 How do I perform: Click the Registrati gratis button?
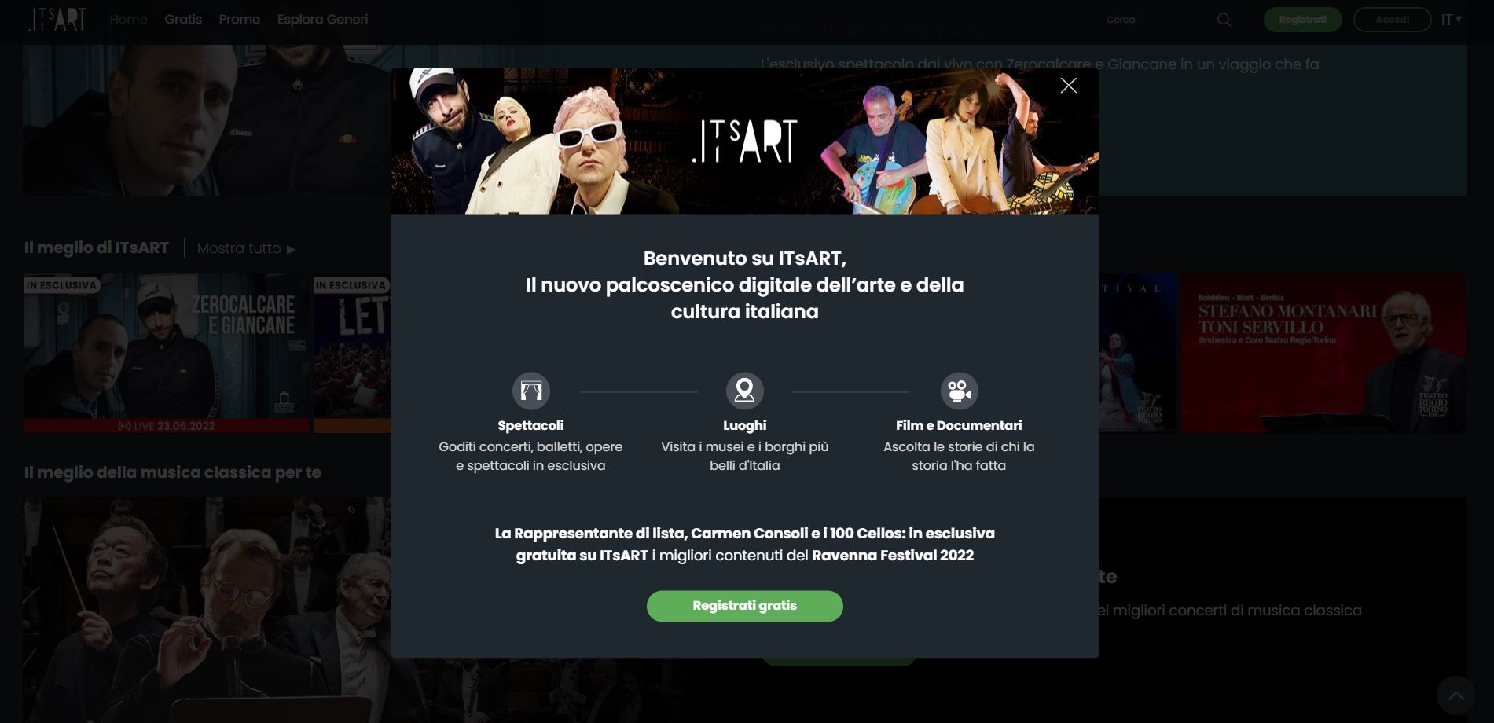744,606
